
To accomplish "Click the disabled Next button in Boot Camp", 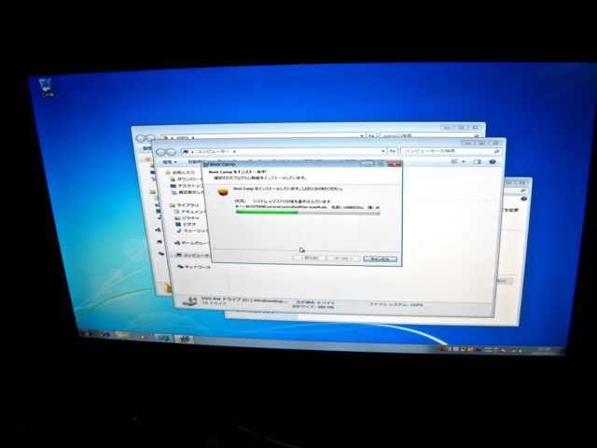I will 343,259.
